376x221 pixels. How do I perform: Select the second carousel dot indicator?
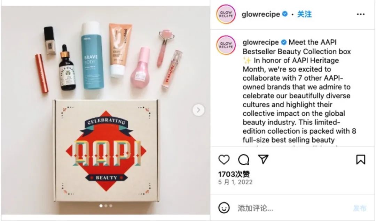click(x=106, y=206)
